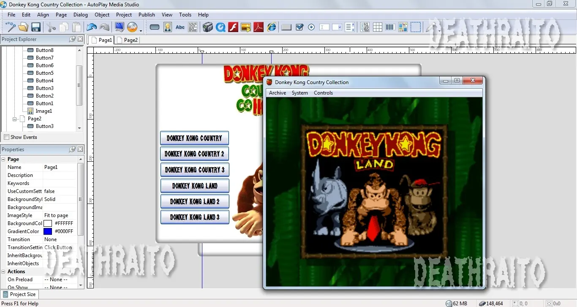Select Button5 in Project Explorer tree

[x=44, y=73]
